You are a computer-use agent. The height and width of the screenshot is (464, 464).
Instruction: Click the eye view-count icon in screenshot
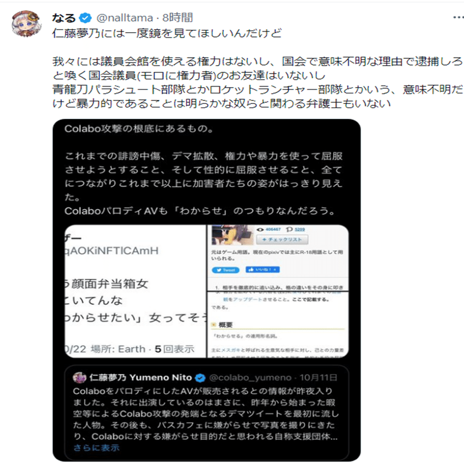coord(260,230)
